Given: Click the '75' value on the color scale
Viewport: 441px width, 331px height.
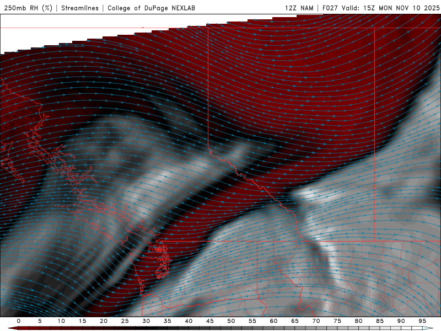Looking at the screenshot, I should [337, 321].
